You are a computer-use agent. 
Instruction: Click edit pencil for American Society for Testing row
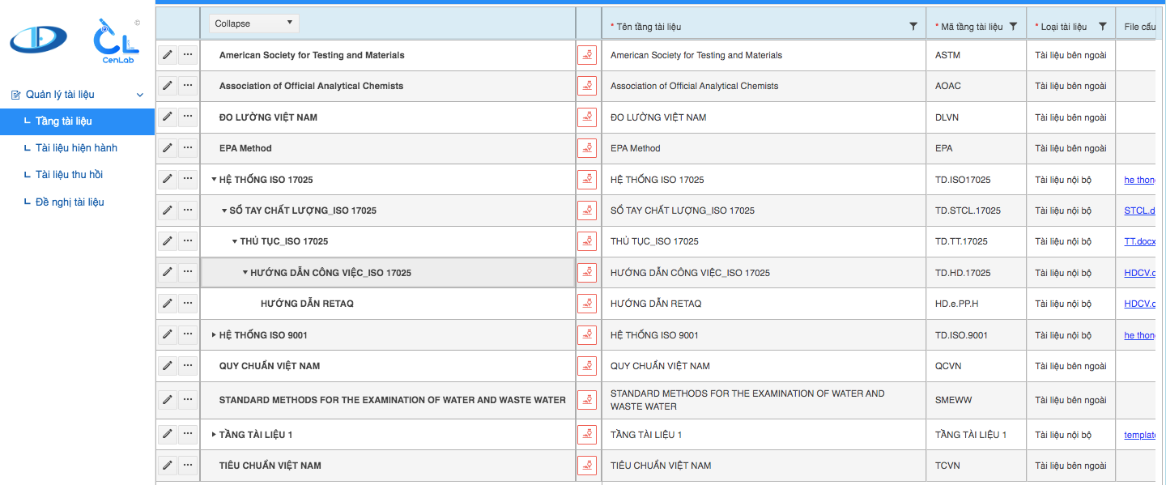click(x=168, y=55)
